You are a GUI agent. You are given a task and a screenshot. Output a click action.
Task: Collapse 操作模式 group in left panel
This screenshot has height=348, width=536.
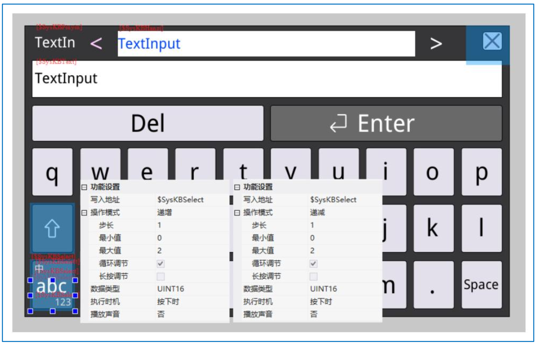tap(84, 213)
